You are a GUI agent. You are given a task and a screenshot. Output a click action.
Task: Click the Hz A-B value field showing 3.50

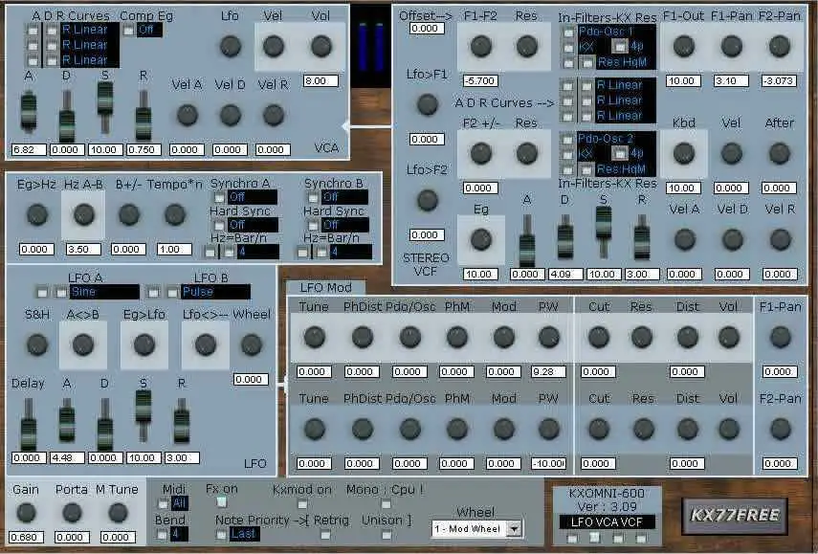click(83, 250)
